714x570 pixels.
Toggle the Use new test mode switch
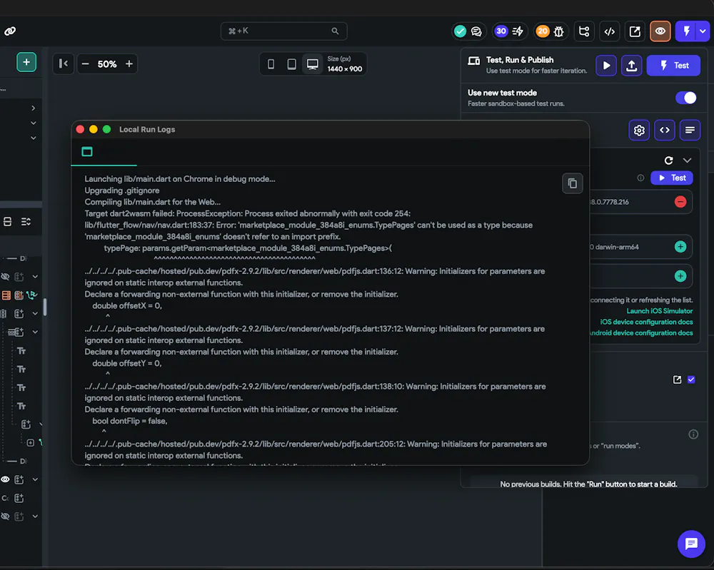(685, 98)
